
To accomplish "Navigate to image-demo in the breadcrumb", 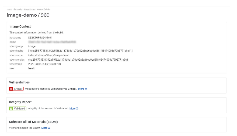I will (29, 9).
